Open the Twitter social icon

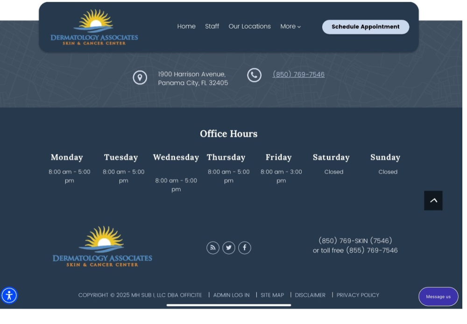pos(229,248)
